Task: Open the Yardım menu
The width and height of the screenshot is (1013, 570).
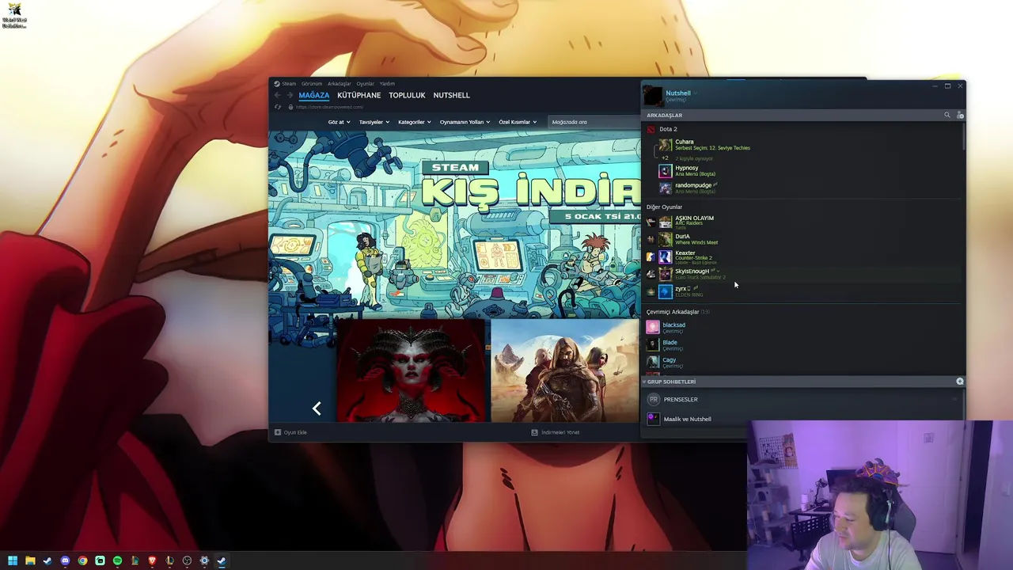Action: [387, 84]
